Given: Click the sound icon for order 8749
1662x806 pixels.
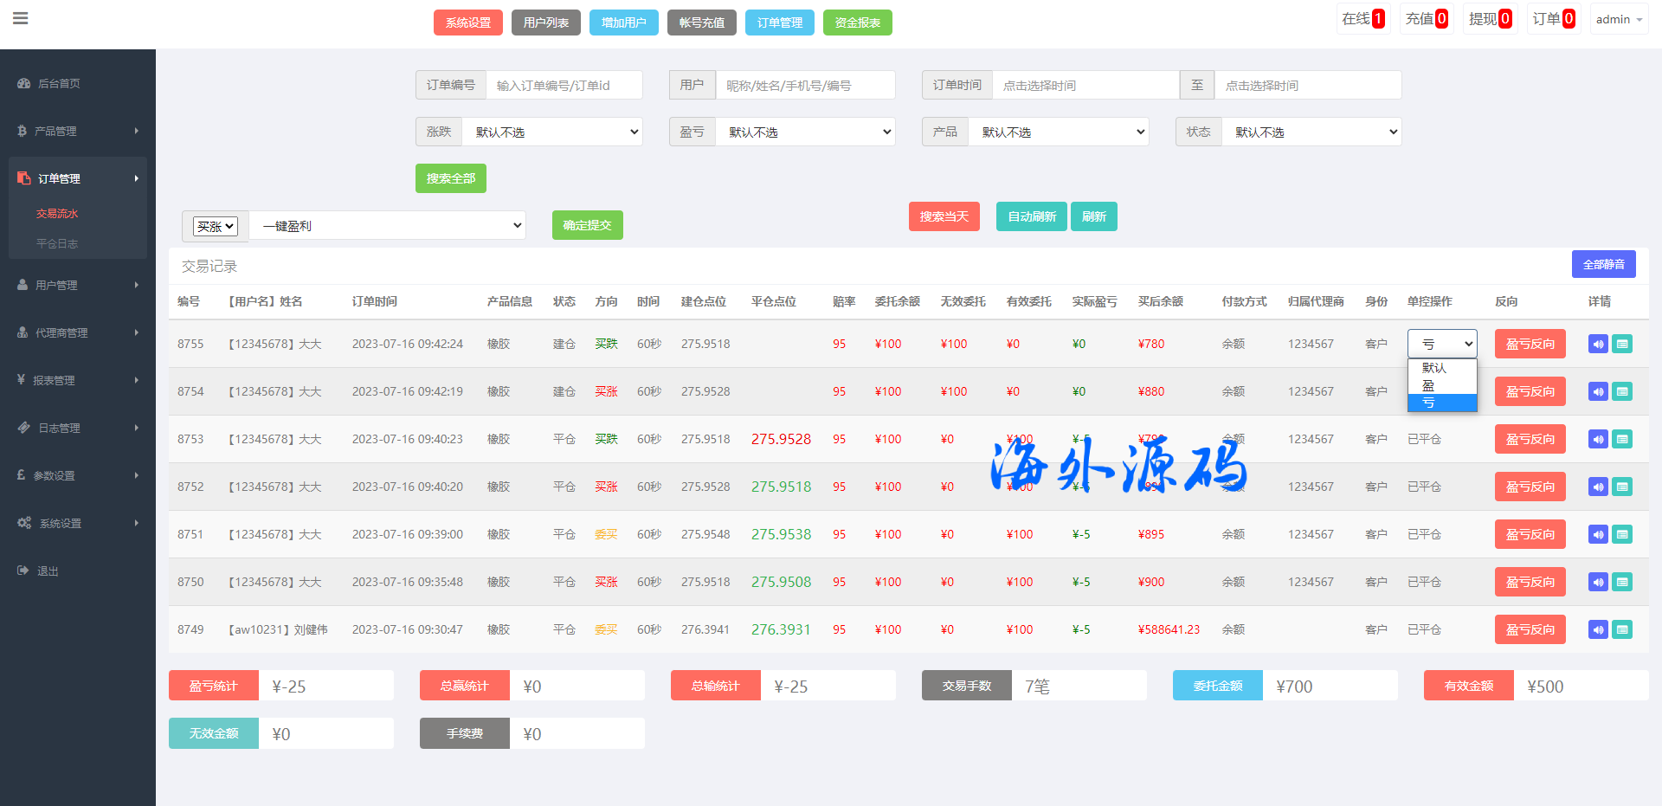Looking at the screenshot, I should tap(1598, 629).
